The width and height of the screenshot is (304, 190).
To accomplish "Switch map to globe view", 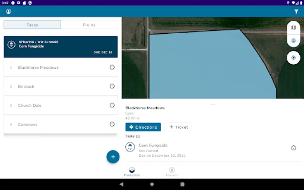I will point(294,41).
